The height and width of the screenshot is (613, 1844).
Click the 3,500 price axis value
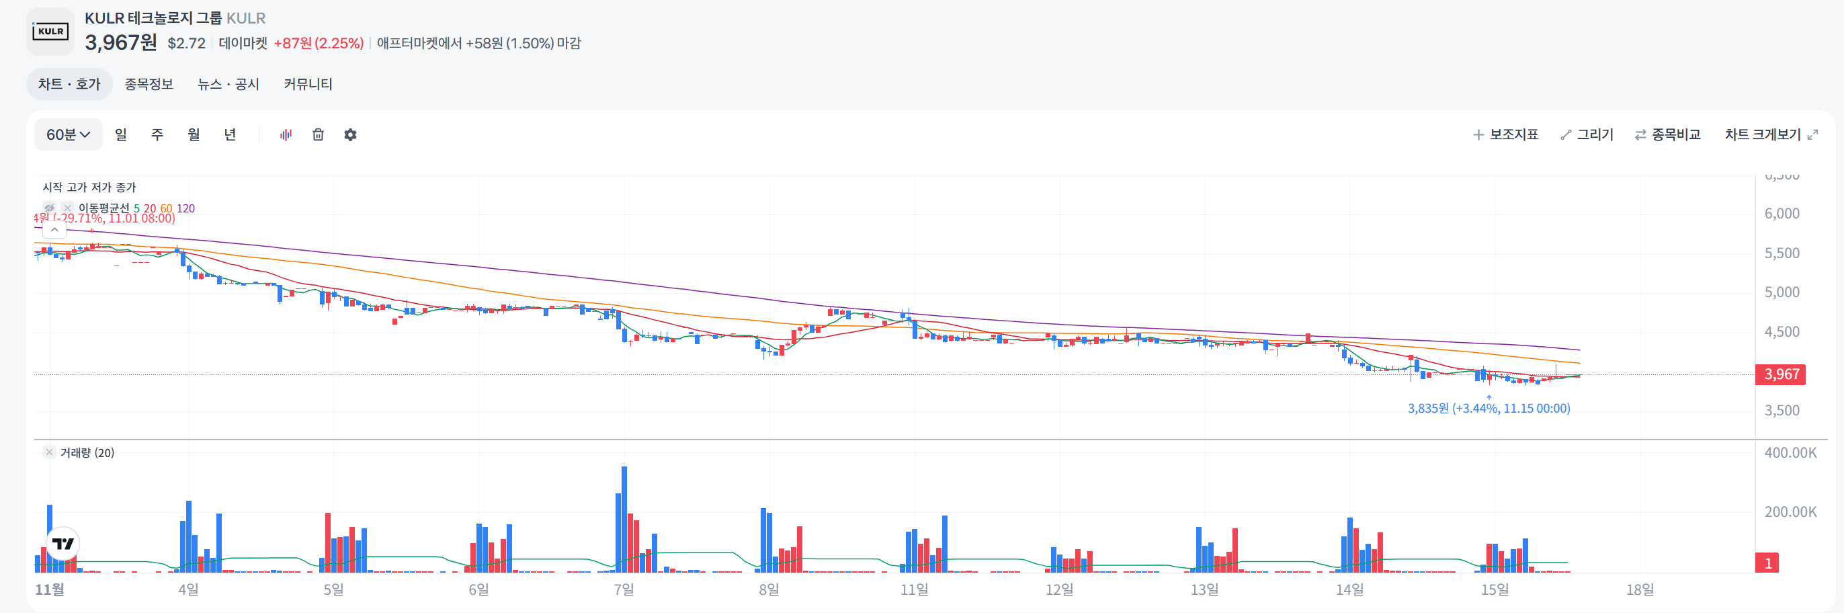tap(1782, 410)
